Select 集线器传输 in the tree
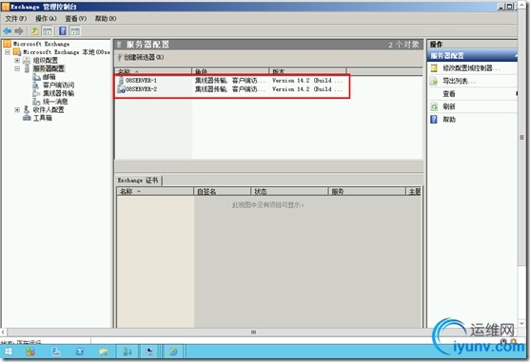Screen dimensions: 530x362 click(58, 93)
